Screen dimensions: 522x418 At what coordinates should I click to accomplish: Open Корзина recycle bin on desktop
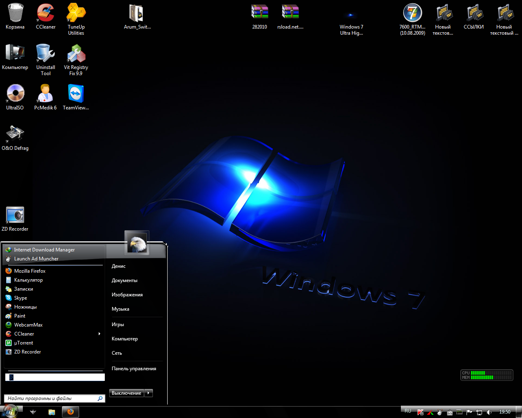click(x=15, y=16)
